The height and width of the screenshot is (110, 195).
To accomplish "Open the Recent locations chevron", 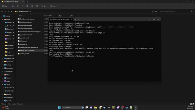I will (9, 12).
